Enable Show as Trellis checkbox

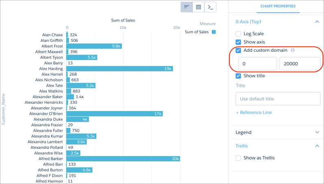click(x=238, y=158)
